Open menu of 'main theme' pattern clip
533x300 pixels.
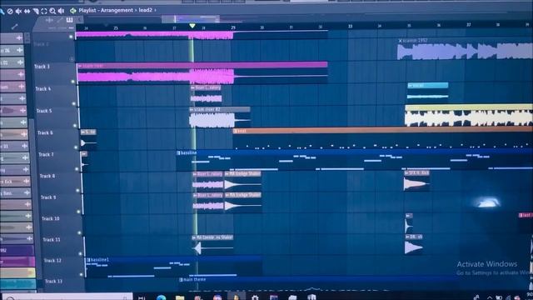pyautogui.click(x=181, y=280)
